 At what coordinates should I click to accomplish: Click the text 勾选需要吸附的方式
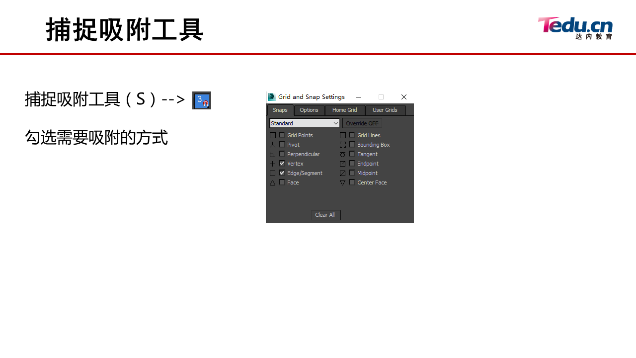[x=96, y=138]
